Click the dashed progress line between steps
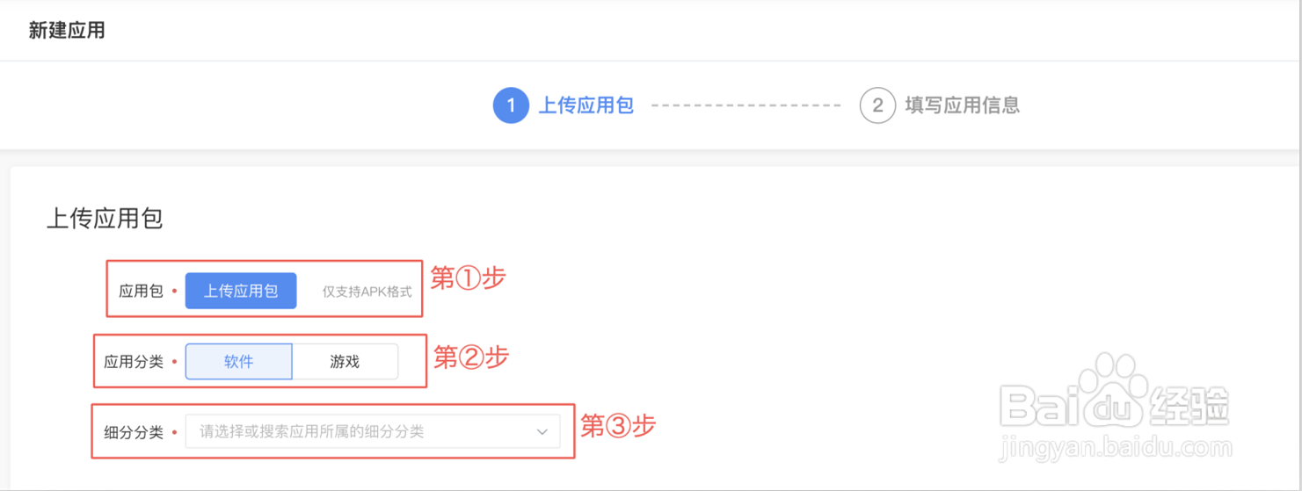The width and height of the screenshot is (1302, 491). click(746, 106)
